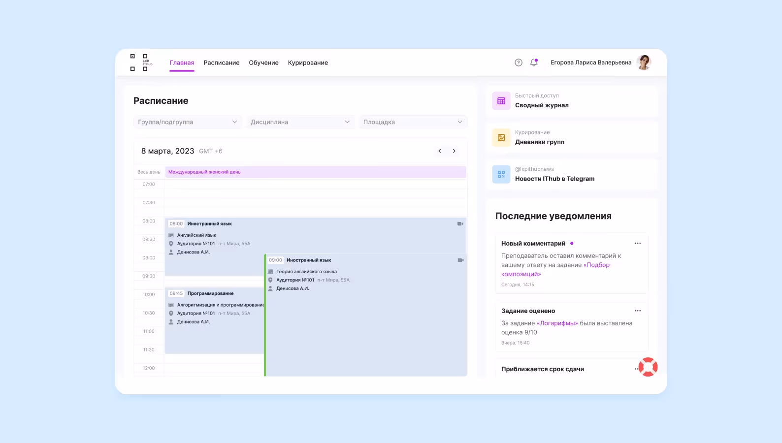Expand the Группа/подгруппа dropdown

pyautogui.click(x=188, y=122)
